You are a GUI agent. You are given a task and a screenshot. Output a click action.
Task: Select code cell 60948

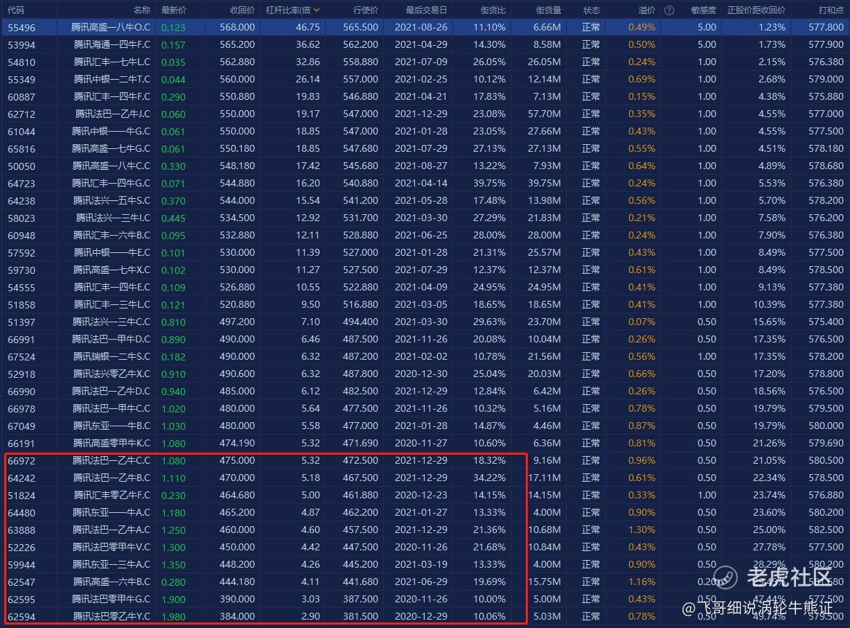click(x=21, y=235)
